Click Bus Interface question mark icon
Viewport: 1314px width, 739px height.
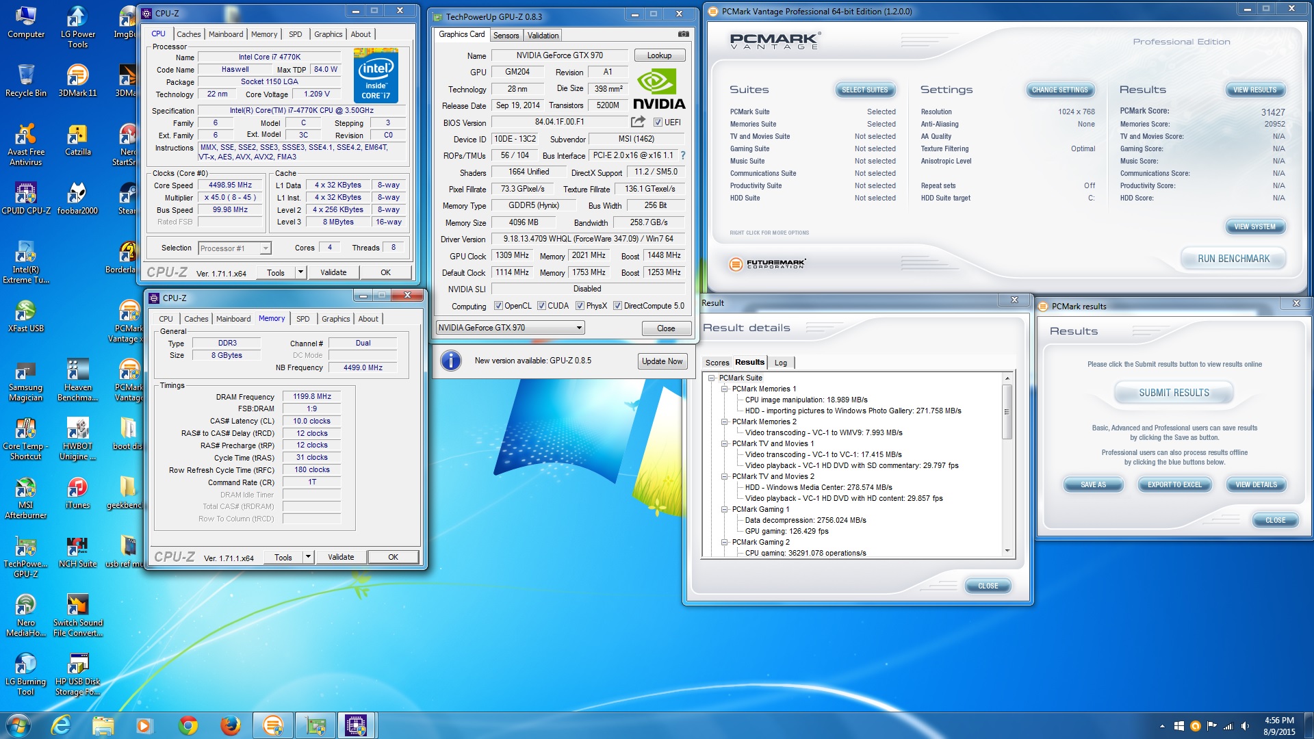tap(682, 155)
